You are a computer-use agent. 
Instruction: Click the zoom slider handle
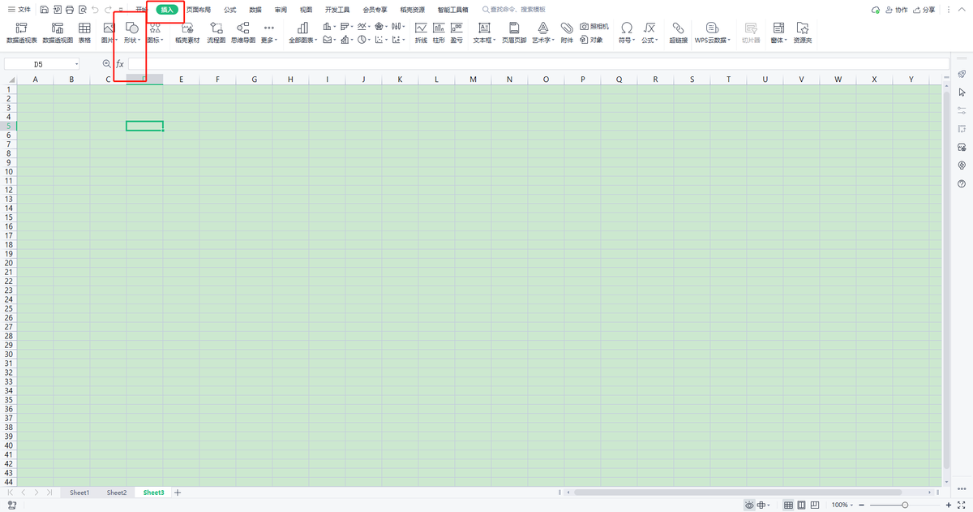click(x=905, y=505)
